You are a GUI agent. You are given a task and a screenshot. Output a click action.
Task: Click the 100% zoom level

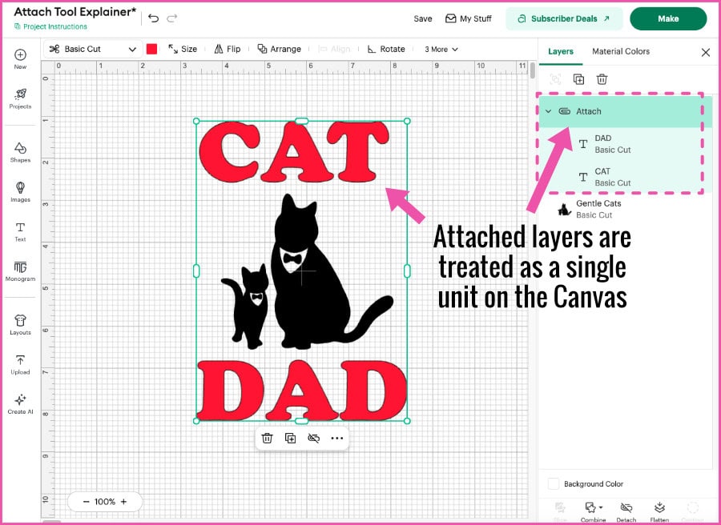pos(105,502)
